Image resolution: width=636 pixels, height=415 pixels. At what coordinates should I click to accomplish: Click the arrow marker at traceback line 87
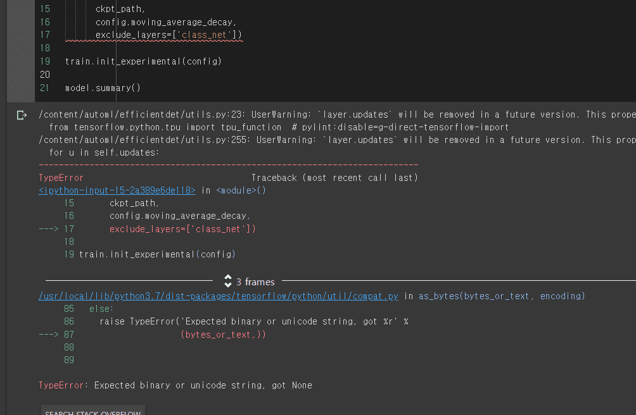coord(48,335)
